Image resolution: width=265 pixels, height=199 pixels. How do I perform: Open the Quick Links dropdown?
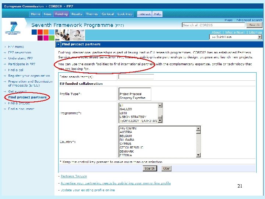pos(236,37)
